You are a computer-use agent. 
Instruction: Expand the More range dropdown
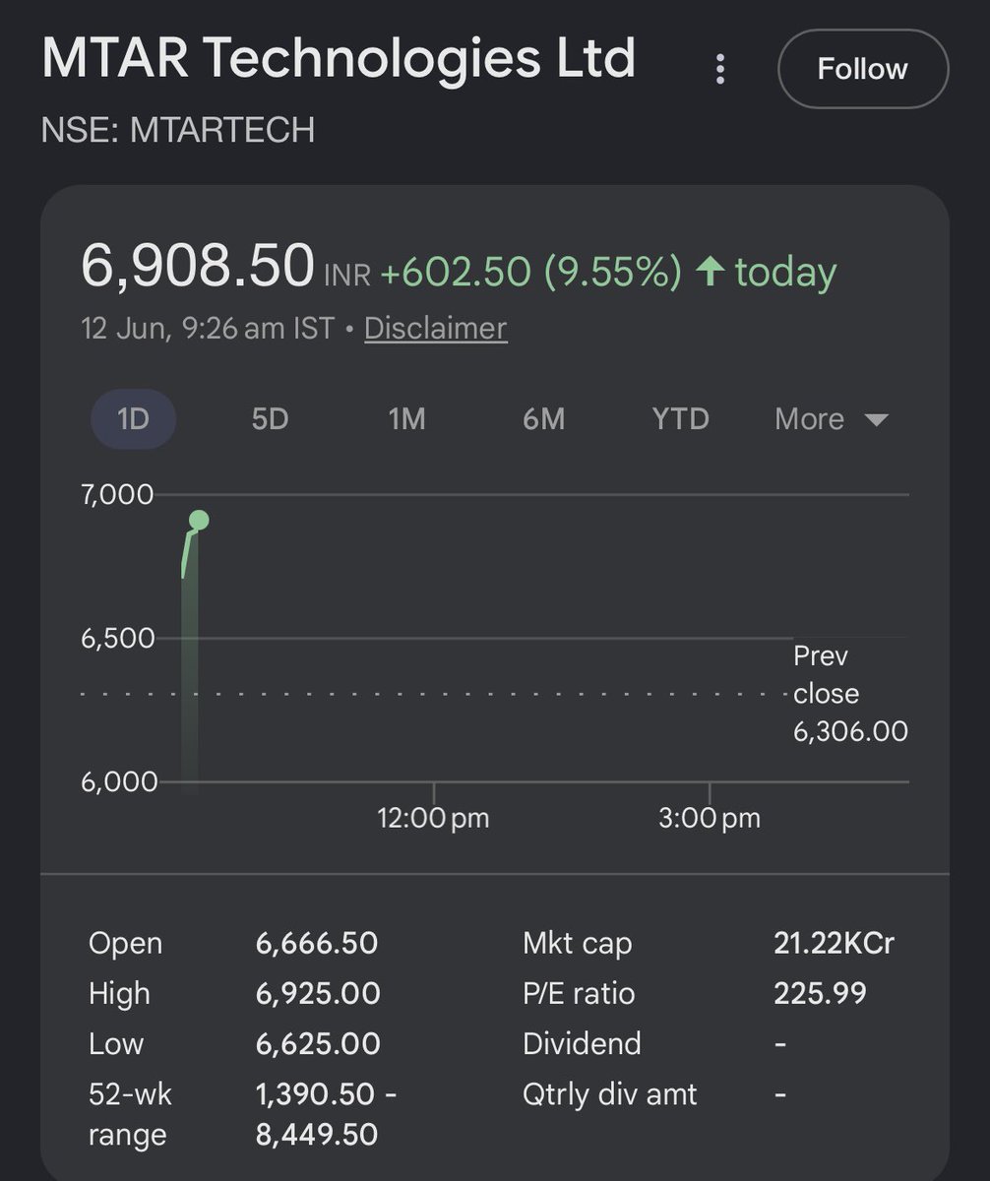coord(832,419)
